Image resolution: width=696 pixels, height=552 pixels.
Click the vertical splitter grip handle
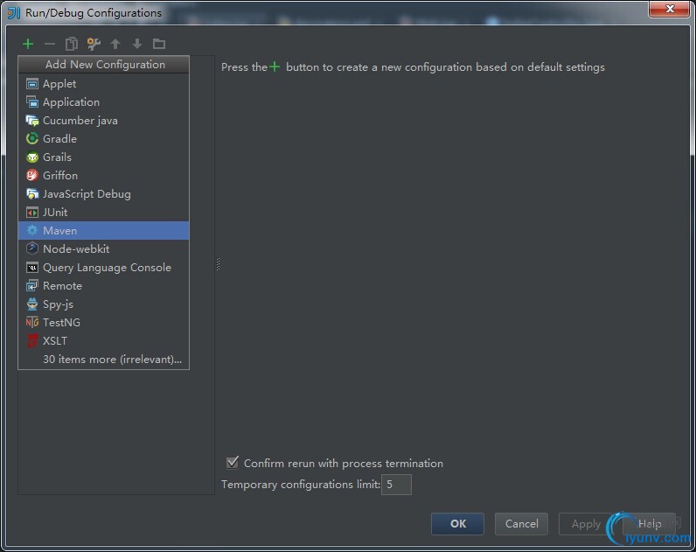[x=218, y=264]
